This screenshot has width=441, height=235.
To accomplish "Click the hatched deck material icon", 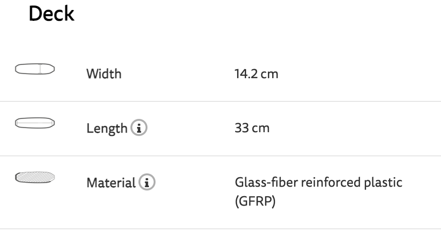I will click(35, 177).
